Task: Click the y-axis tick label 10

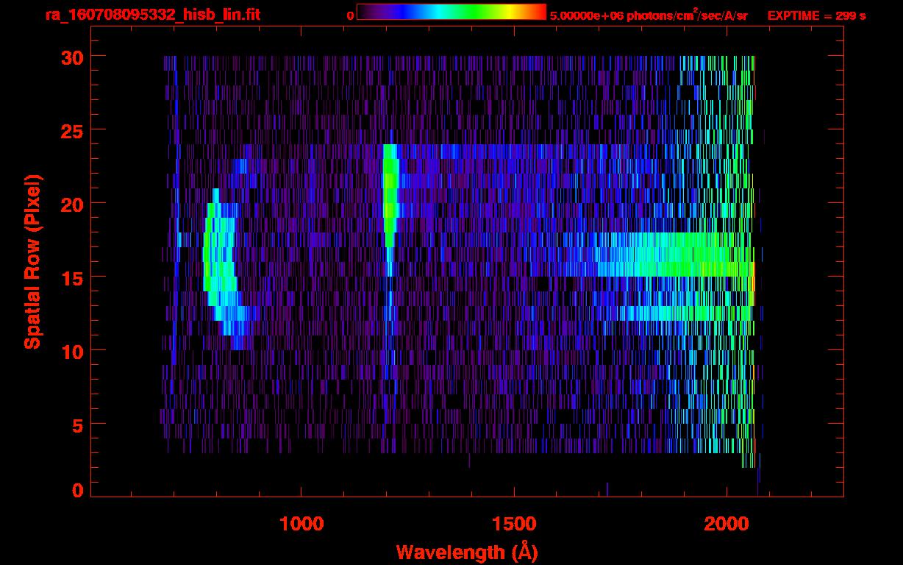Action: pyautogui.click(x=71, y=351)
